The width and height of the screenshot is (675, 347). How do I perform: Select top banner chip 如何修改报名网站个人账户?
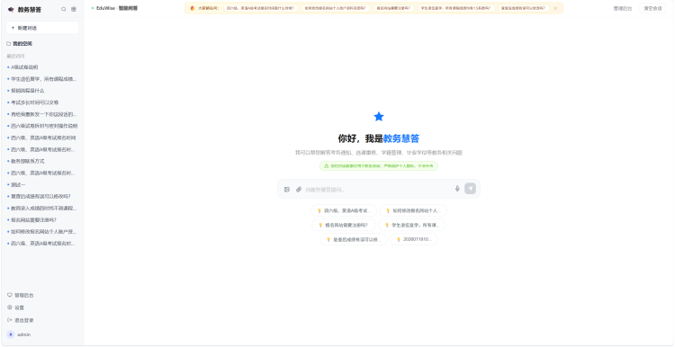point(336,8)
